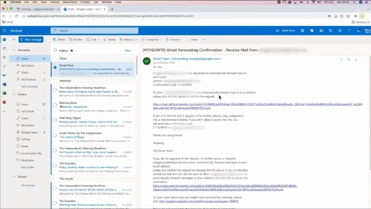Open the Junk Email folder
The height and width of the screenshot is (209, 371).
30,111
